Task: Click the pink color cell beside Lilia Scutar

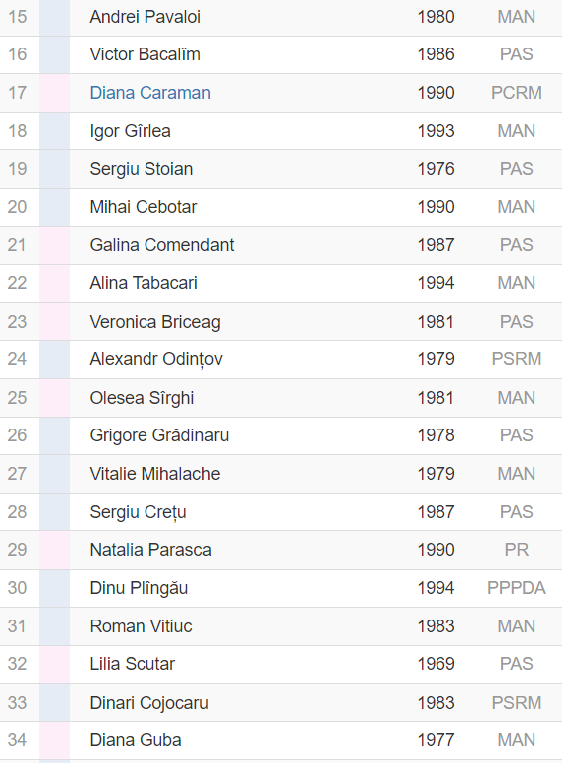Action: (54, 664)
